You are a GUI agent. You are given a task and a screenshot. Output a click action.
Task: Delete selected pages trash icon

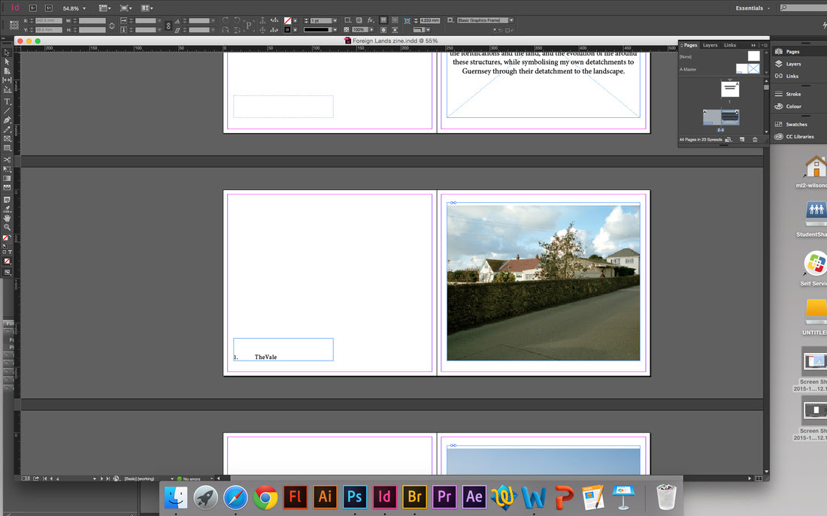click(755, 140)
